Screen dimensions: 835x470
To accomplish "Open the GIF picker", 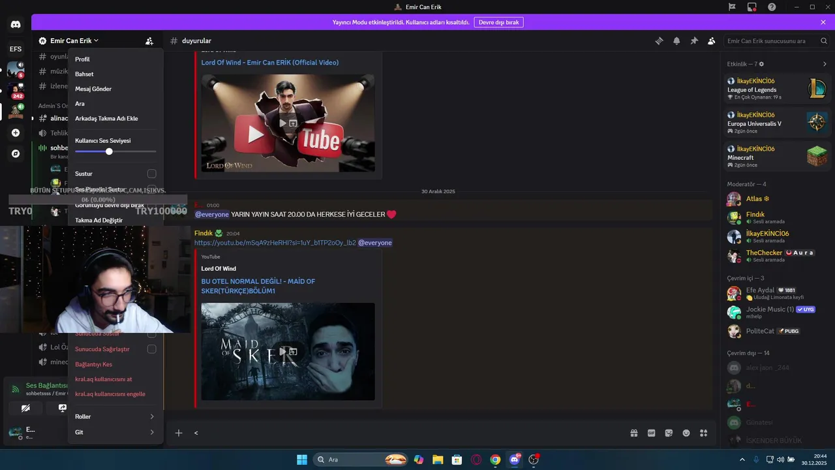I will point(651,433).
